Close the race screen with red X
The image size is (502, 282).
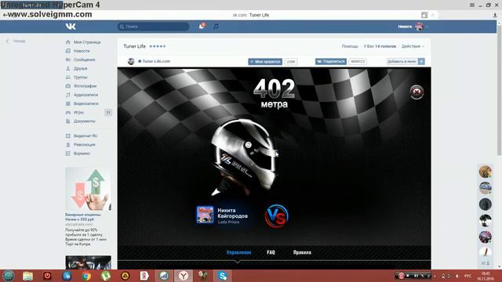point(417,92)
